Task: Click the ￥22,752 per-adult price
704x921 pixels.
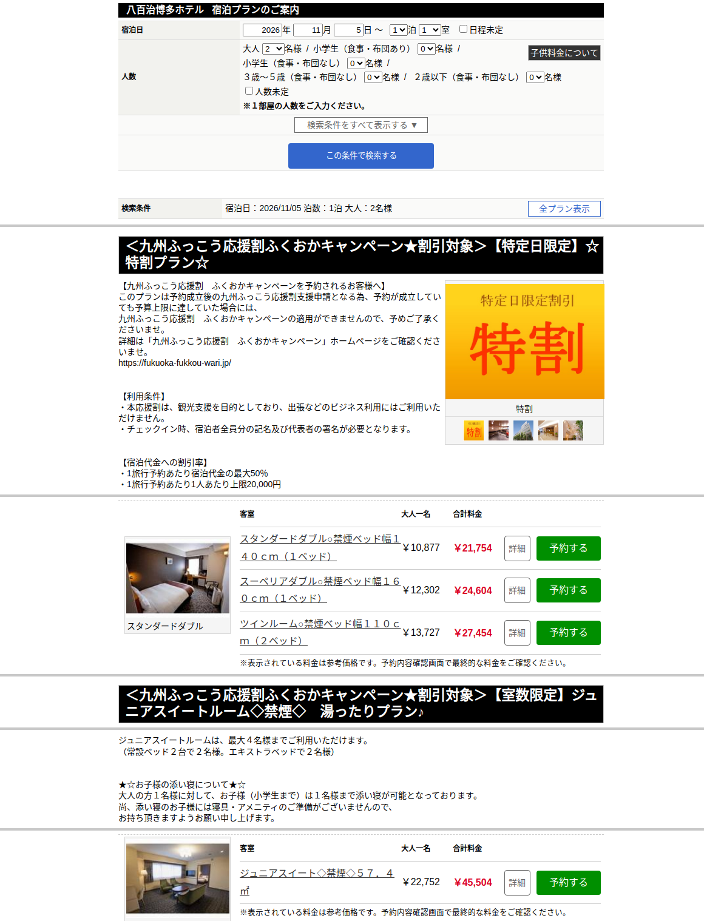Action: [421, 882]
